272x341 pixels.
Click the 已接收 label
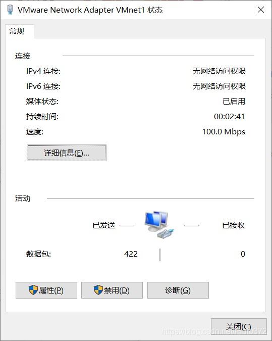(233, 225)
